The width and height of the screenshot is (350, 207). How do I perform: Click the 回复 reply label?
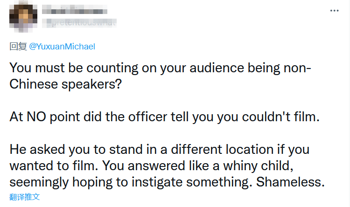pyautogui.click(x=19, y=47)
